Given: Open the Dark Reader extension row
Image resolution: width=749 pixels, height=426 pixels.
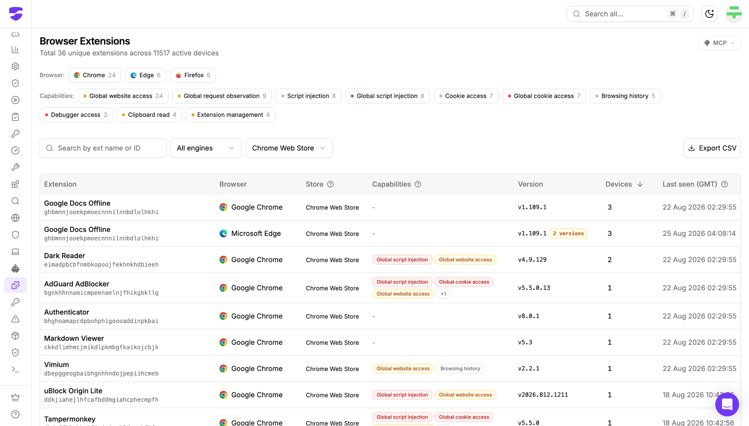Looking at the screenshot, I should 390,260.
